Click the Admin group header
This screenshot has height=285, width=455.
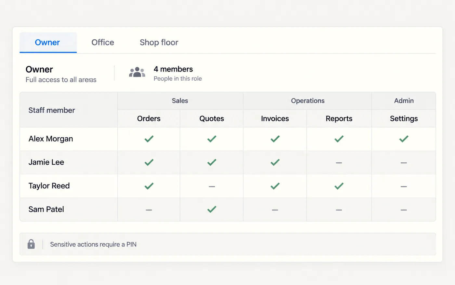(x=404, y=101)
